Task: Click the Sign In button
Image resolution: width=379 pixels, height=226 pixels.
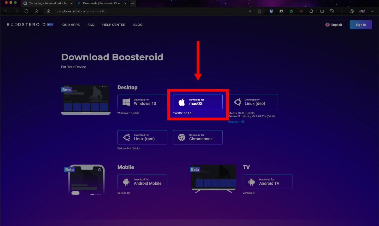Action: point(361,25)
